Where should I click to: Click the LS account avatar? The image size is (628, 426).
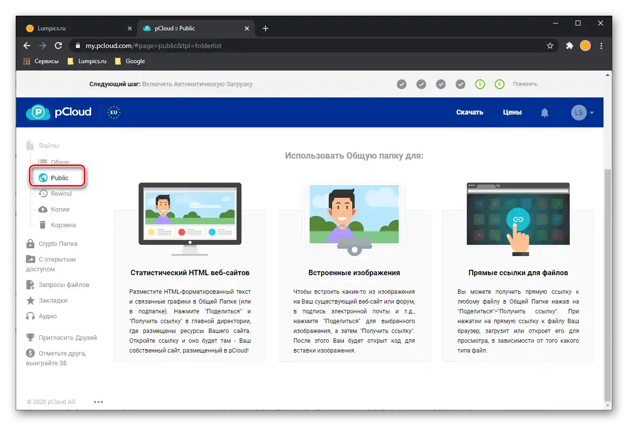coord(579,113)
